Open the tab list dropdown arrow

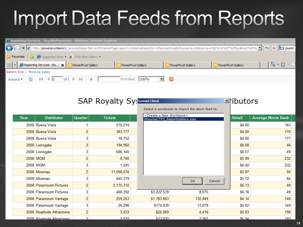(15, 65)
